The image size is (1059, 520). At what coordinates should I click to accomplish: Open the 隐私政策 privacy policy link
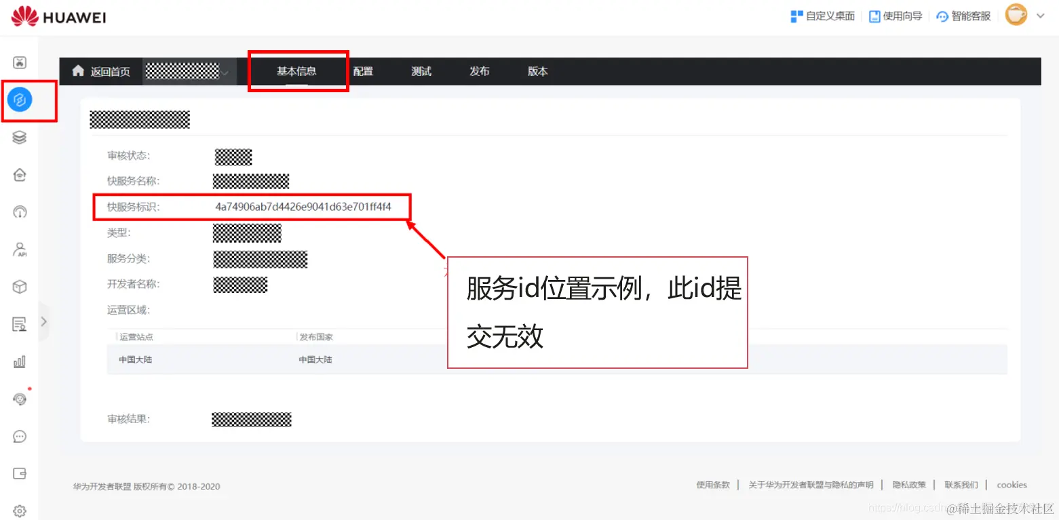click(x=909, y=485)
